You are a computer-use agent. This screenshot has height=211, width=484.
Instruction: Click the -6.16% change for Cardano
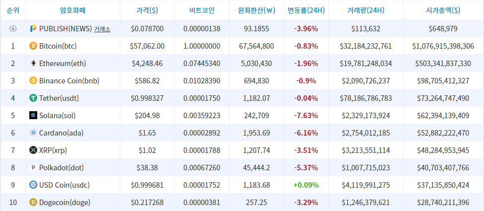point(306,133)
